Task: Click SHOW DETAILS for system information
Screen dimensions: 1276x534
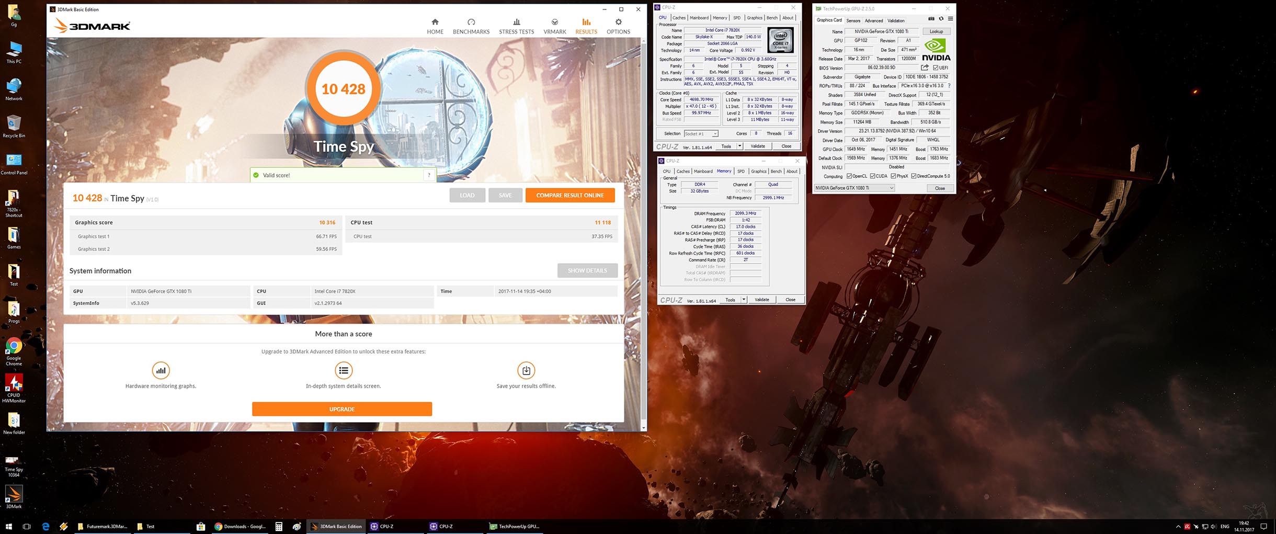Action: pyautogui.click(x=587, y=270)
